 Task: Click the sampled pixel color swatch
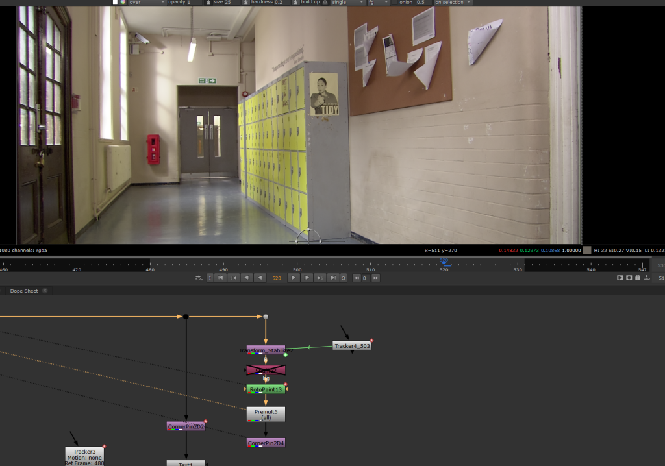coord(587,250)
